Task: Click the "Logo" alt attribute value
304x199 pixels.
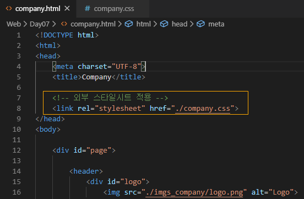Action: click(281, 192)
